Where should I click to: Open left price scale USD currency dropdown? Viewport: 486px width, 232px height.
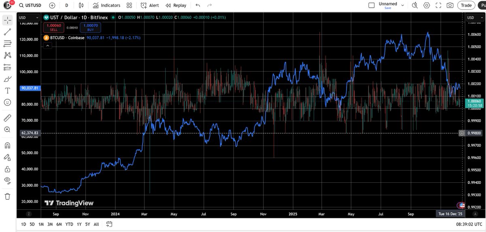(x=29, y=17)
